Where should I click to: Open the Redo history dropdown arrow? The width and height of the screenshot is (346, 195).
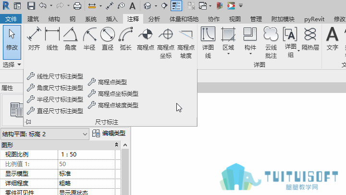(68, 6)
